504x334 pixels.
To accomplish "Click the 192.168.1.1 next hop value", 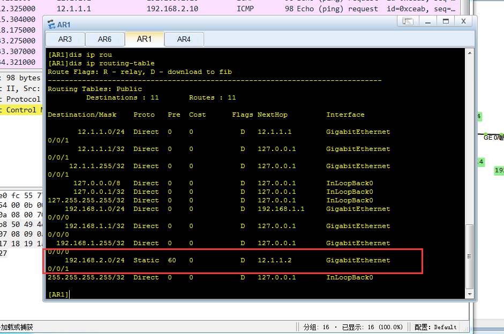I will click(x=281, y=209).
